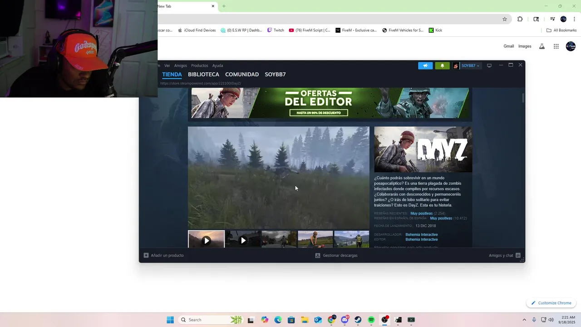Image resolution: width=581 pixels, height=327 pixels.
Task: Open the Amigos menu in Steam
Action: tap(180, 65)
